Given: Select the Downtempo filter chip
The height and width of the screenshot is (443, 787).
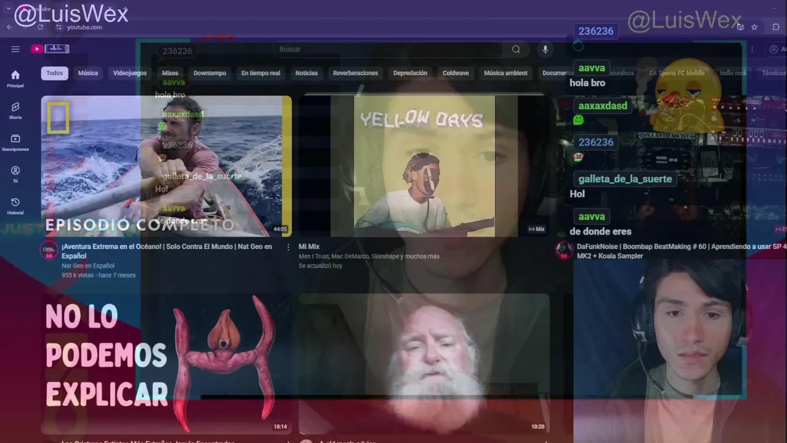Looking at the screenshot, I should click(x=210, y=73).
